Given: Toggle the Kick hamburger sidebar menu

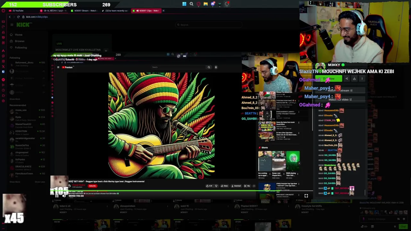Looking at the screenshot, I should pyautogui.click(x=12, y=25).
